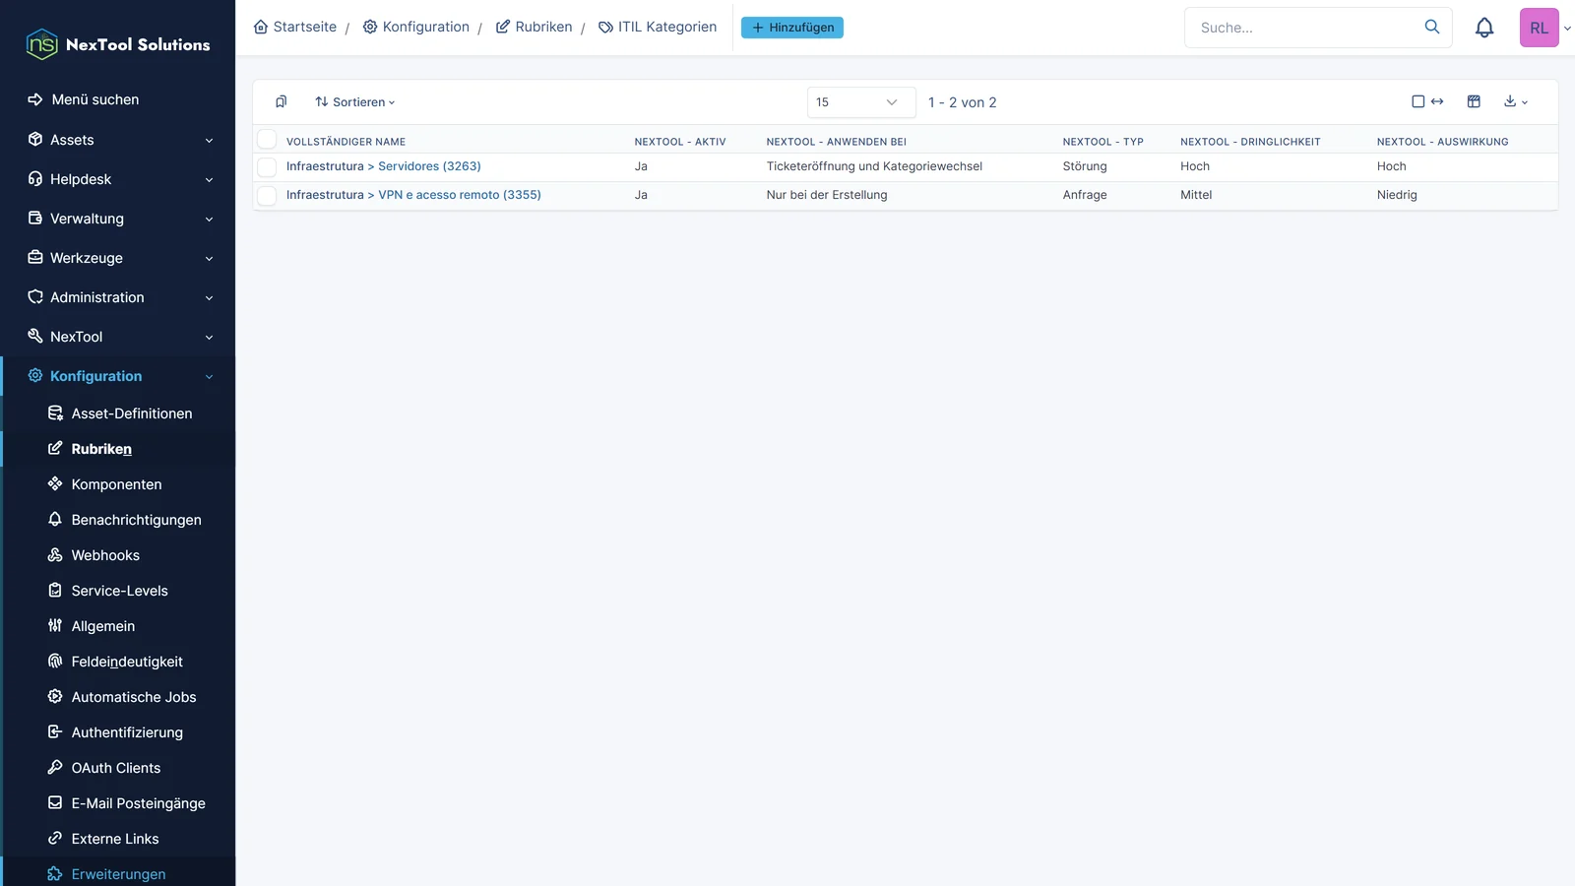1575x886 pixels.
Task: Open the export download dropdown
Action: tap(1516, 101)
